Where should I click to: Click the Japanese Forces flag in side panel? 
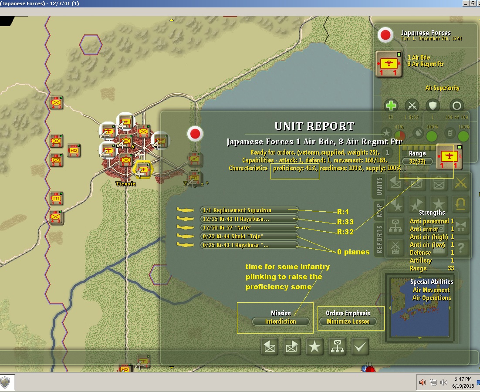click(x=385, y=35)
